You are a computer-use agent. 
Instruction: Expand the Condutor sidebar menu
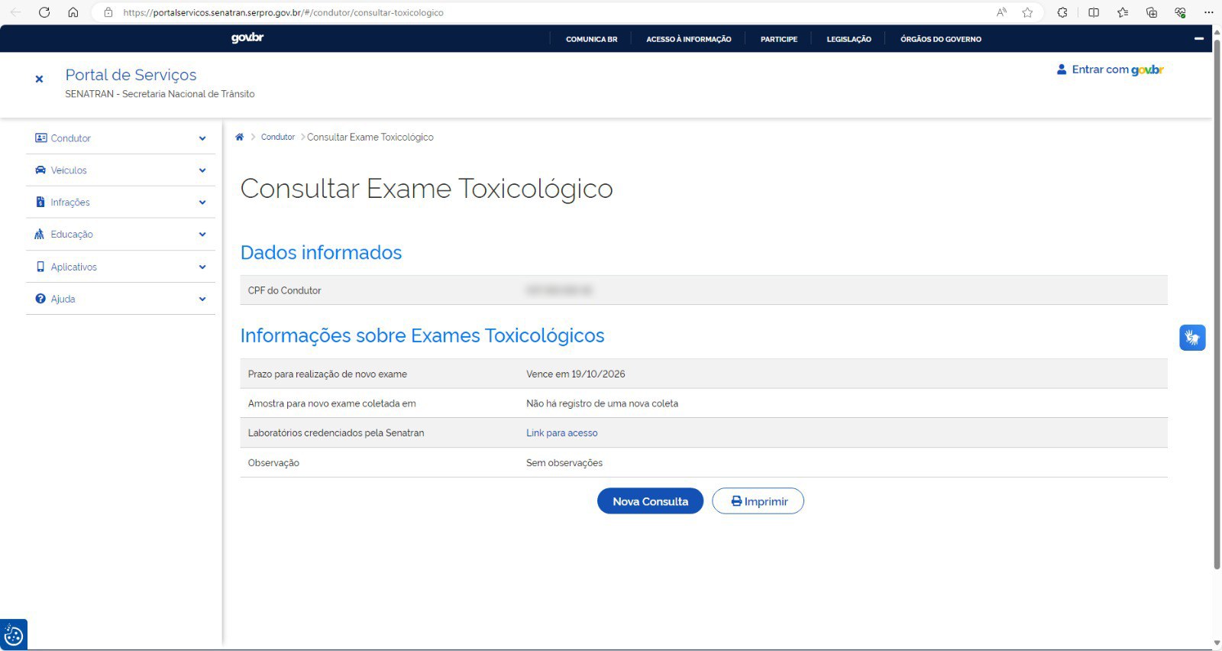pyautogui.click(x=121, y=138)
